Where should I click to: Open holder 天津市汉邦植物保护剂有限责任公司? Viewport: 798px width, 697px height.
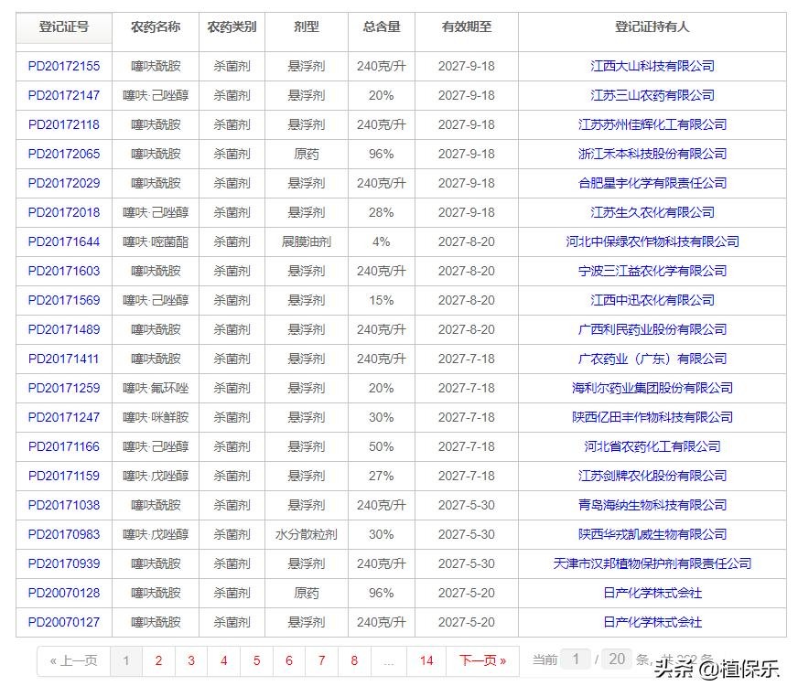pyautogui.click(x=652, y=563)
